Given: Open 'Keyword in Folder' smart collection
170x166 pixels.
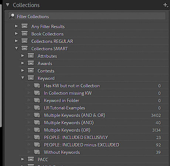Looking at the screenshot, I should pyautogui.click(x=62, y=101).
